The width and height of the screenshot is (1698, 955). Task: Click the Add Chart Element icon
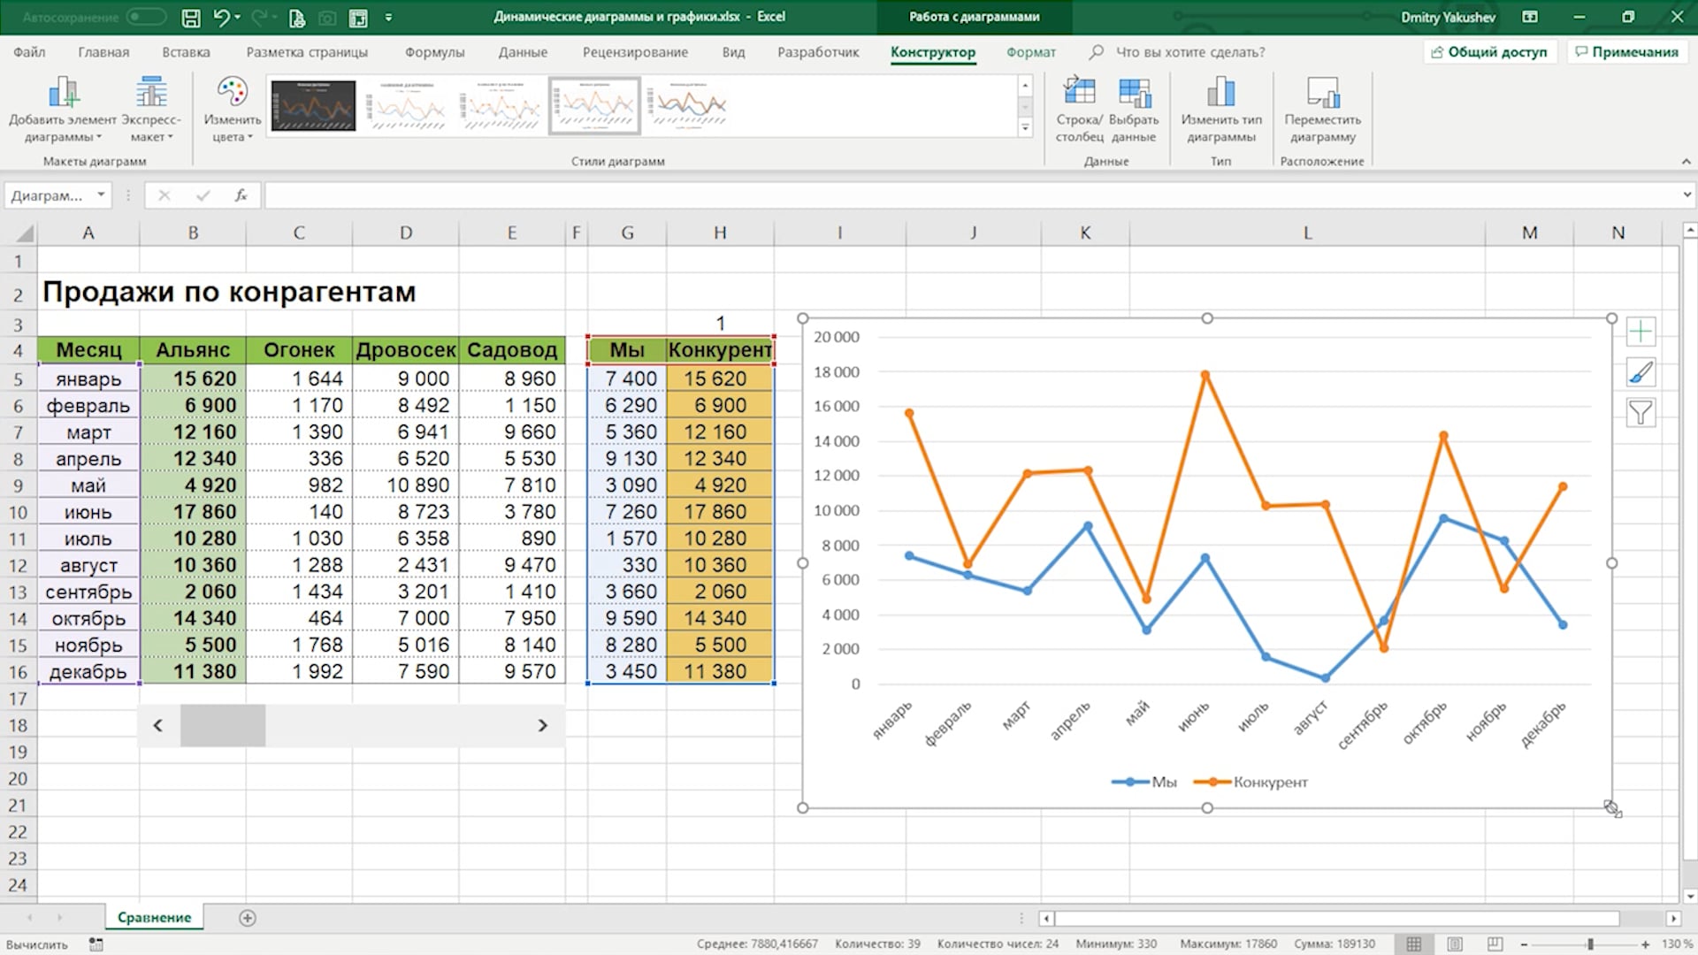pyautogui.click(x=63, y=92)
